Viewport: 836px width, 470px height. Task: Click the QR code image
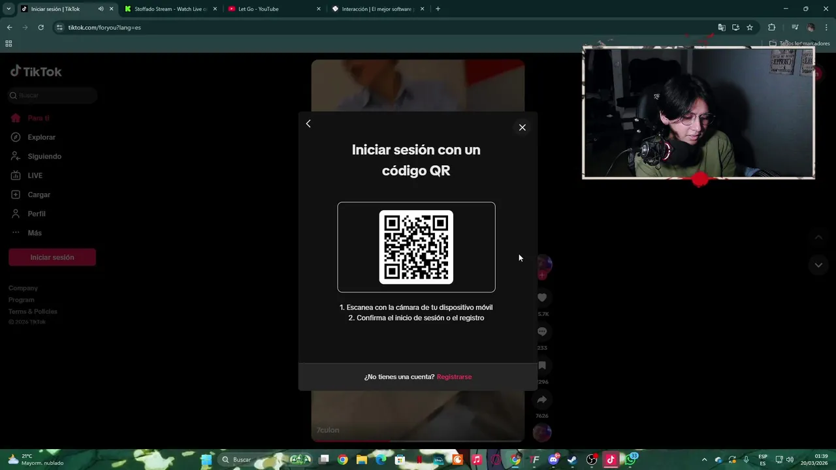point(416,247)
